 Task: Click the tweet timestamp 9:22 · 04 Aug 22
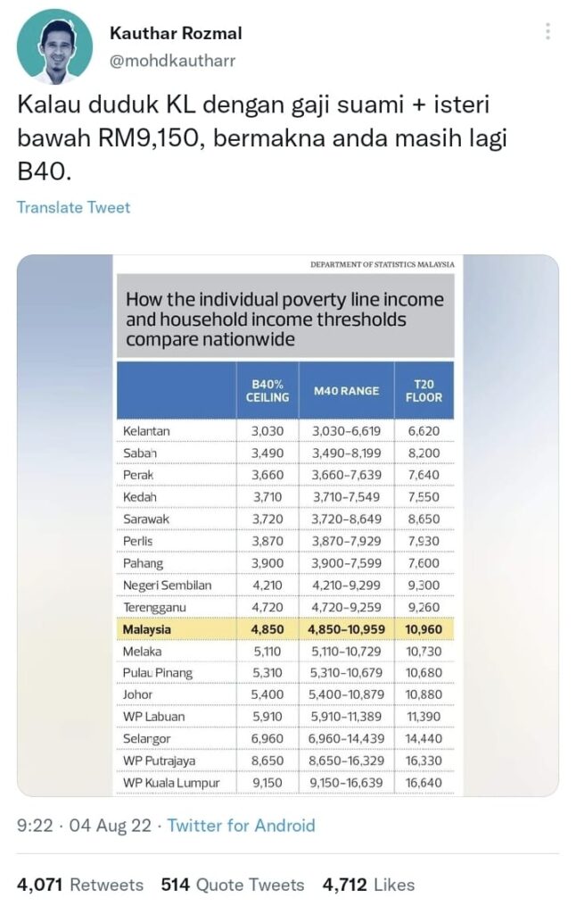84,826
